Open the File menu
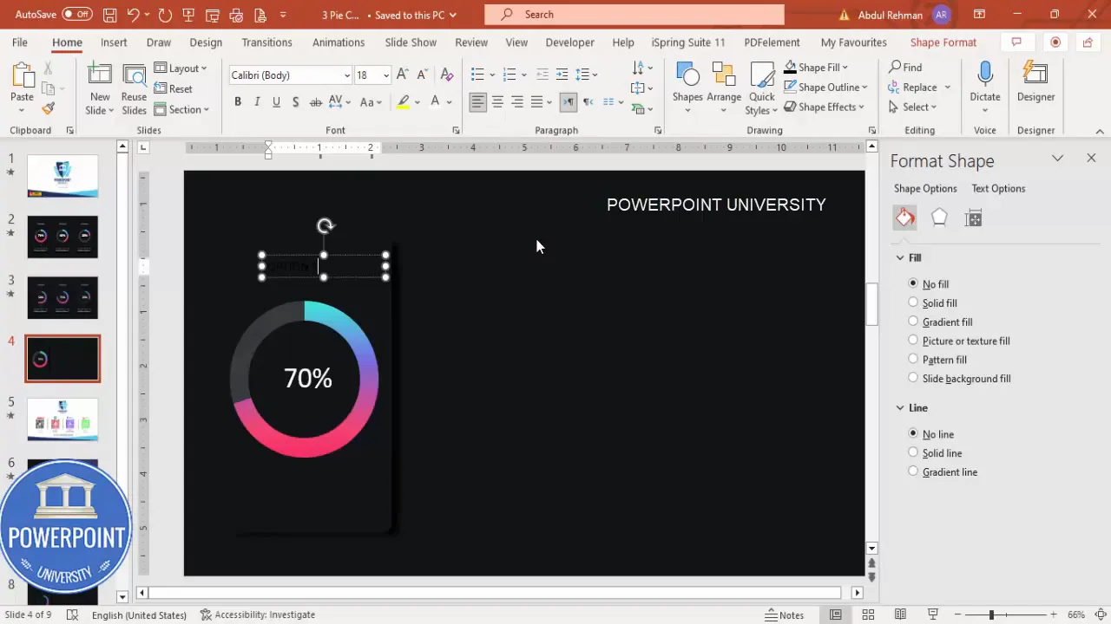Viewport: 1111px width, 624px height. (20, 42)
